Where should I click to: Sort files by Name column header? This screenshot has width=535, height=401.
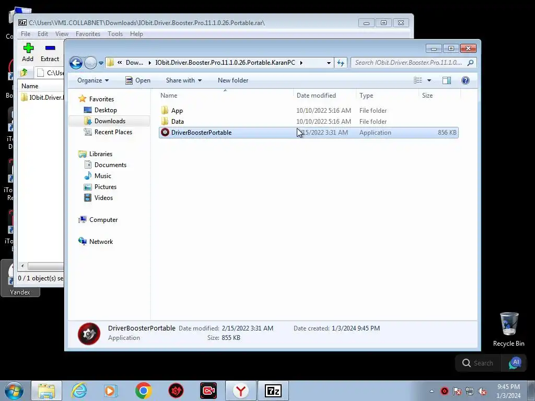tap(225, 96)
